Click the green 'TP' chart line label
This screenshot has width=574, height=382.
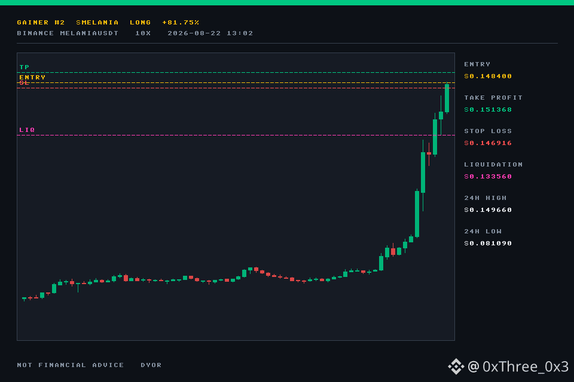click(24, 67)
